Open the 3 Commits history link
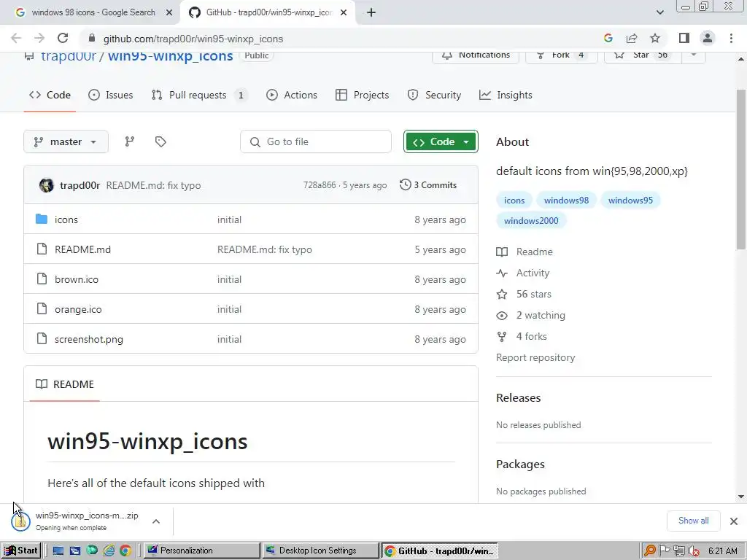The height and width of the screenshot is (560, 747). (428, 184)
